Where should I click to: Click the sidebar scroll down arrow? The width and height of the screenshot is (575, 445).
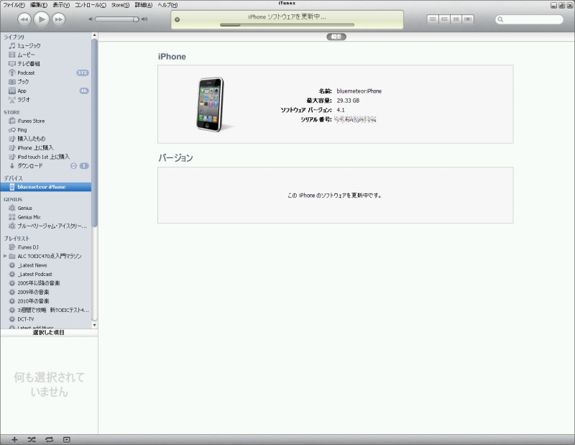click(94, 325)
